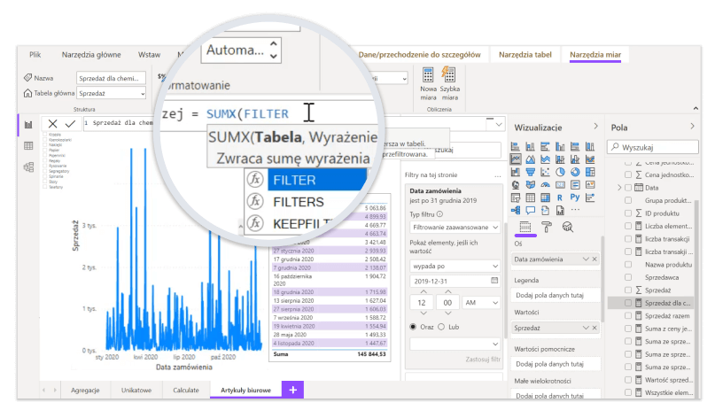Select the ribbon chart visual
This screenshot has width=715, height=418.
point(590,159)
